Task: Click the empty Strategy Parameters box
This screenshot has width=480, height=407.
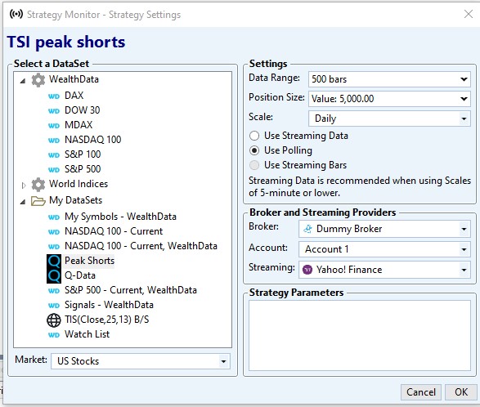Action: 360,335
